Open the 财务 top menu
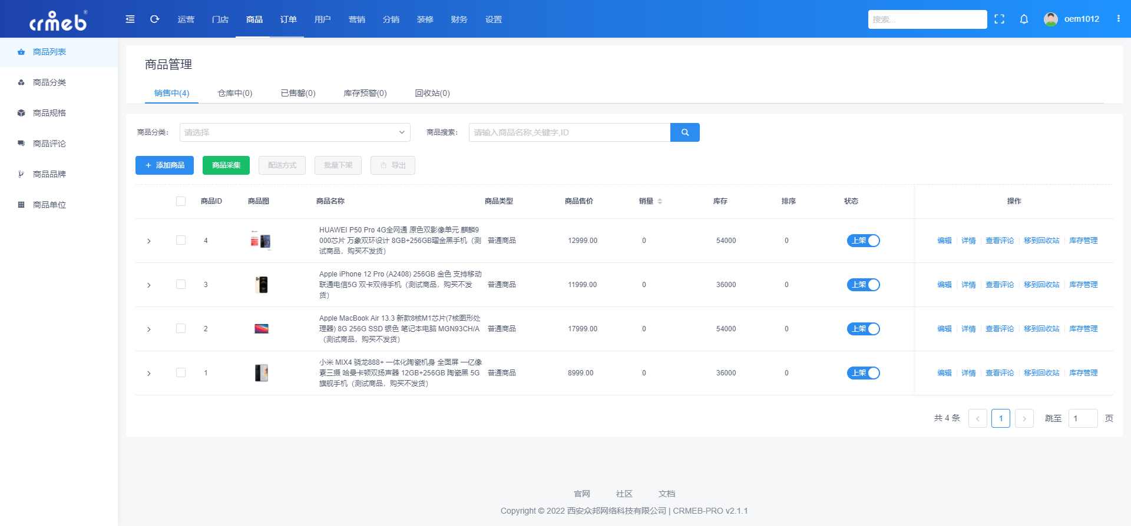The height and width of the screenshot is (526, 1131). [x=459, y=19]
